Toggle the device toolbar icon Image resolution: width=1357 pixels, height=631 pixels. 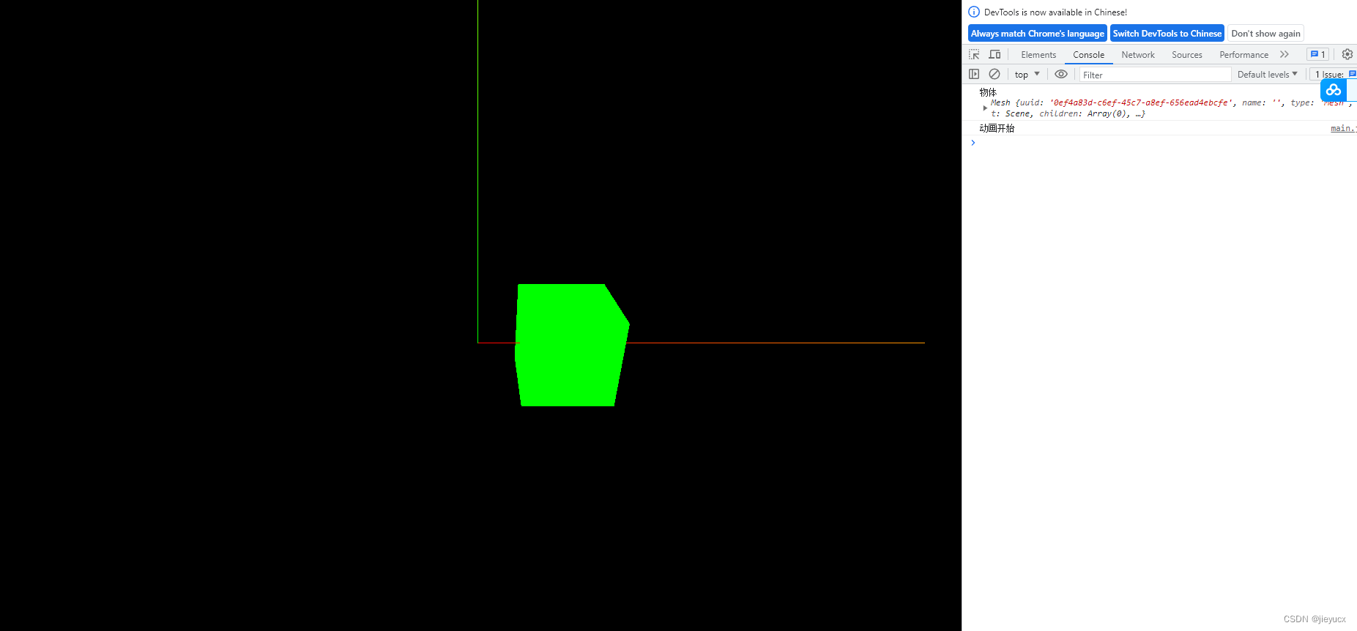click(x=994, y=54)
